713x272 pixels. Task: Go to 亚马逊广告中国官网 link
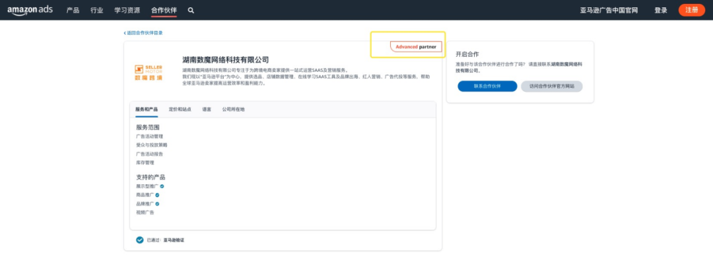click(x=609, y=10)
